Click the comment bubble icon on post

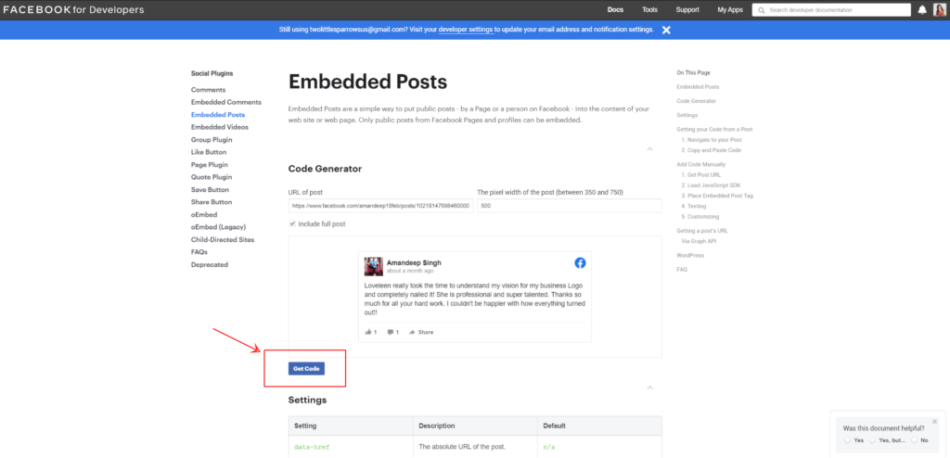tap(391, 332)
